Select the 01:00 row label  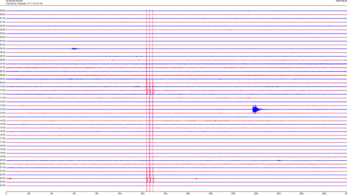(x=3, y=18)
